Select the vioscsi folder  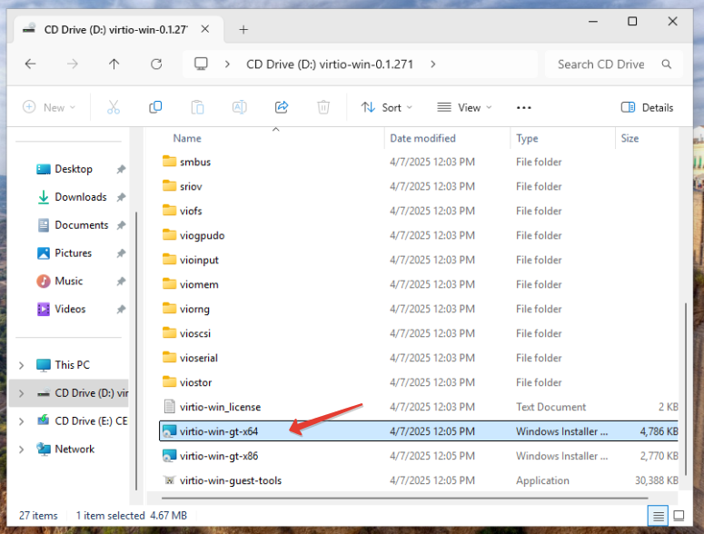tap(419, 333)
